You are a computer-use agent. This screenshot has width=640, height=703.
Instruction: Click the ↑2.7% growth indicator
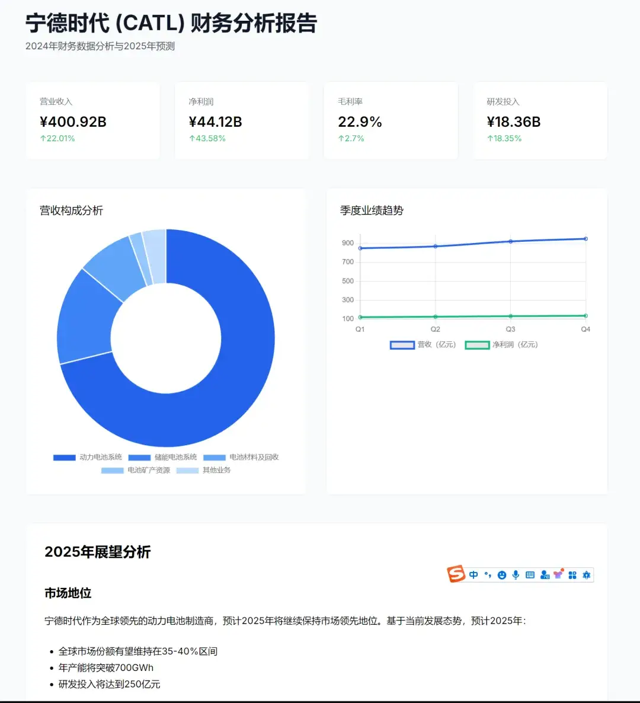[351, 138]
